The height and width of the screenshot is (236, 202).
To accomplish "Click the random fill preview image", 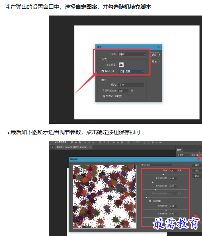I will (105, 197).
